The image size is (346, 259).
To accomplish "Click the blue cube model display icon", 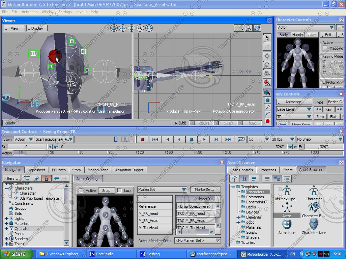I will [267, 100].
